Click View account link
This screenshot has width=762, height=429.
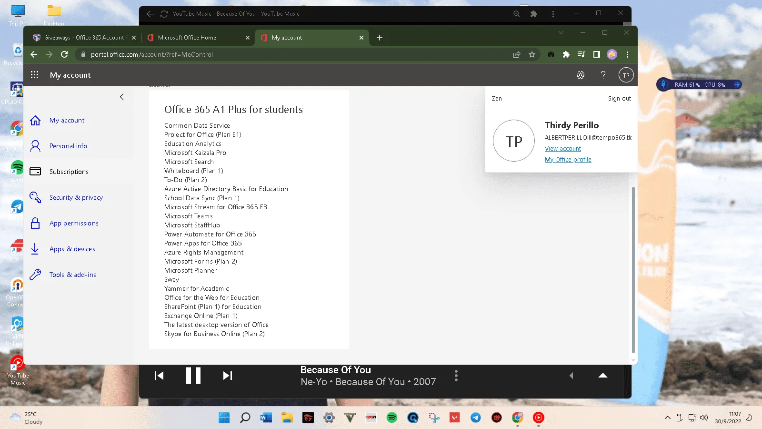click(563, 149)
